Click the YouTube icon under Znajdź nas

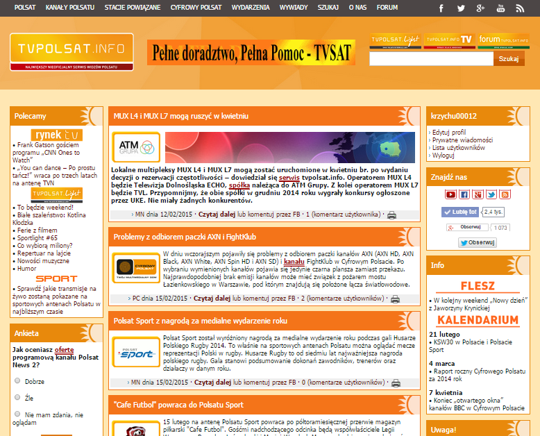click(450, 194)
